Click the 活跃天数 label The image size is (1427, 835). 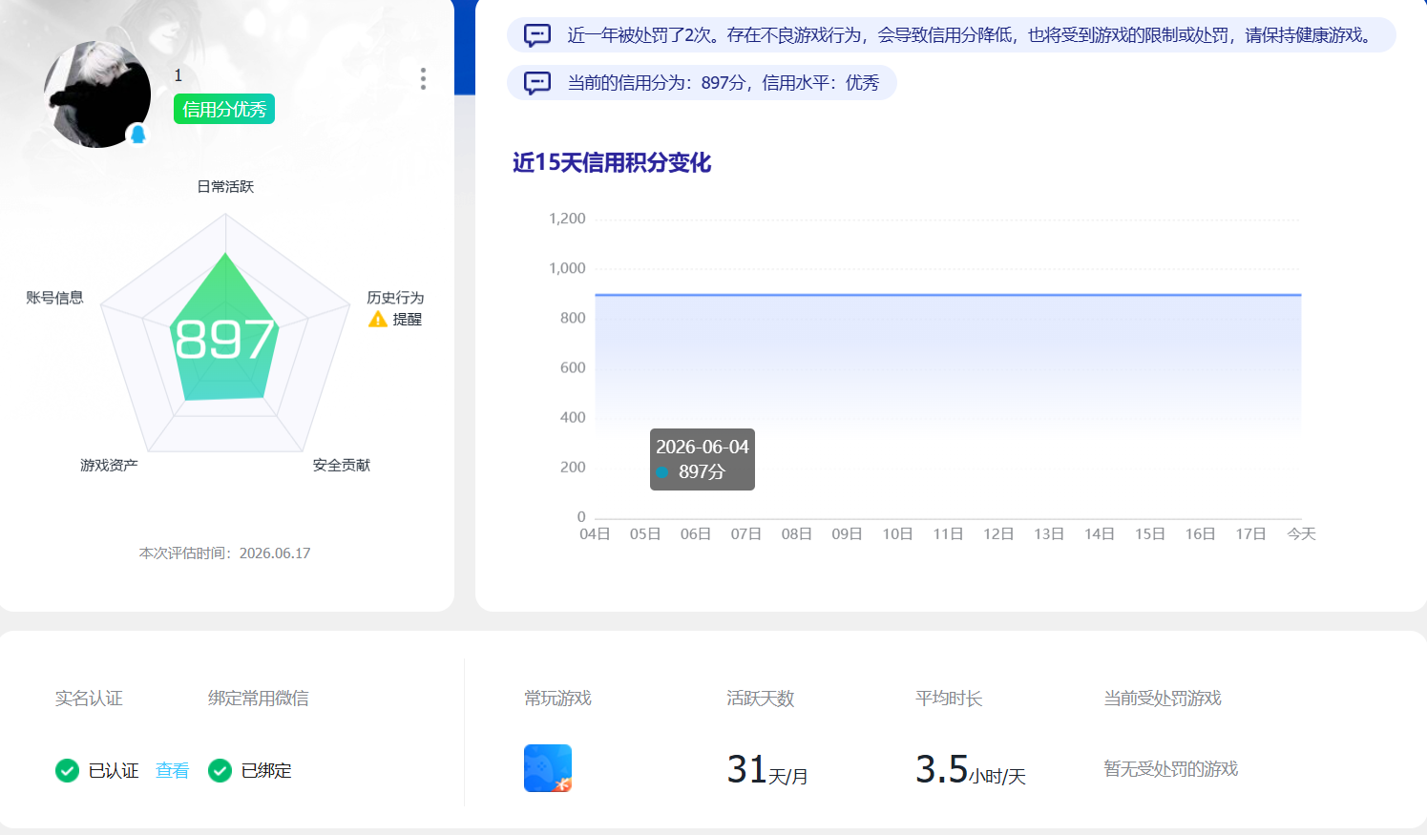coord(760,699)
